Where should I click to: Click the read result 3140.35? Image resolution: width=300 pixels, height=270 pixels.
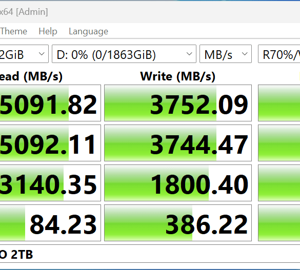tap(50, 183)
